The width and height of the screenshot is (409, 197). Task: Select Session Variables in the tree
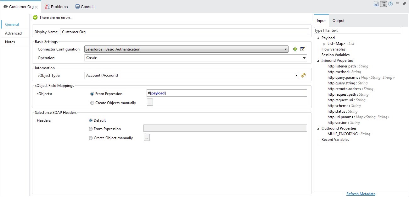click(335, 55)
